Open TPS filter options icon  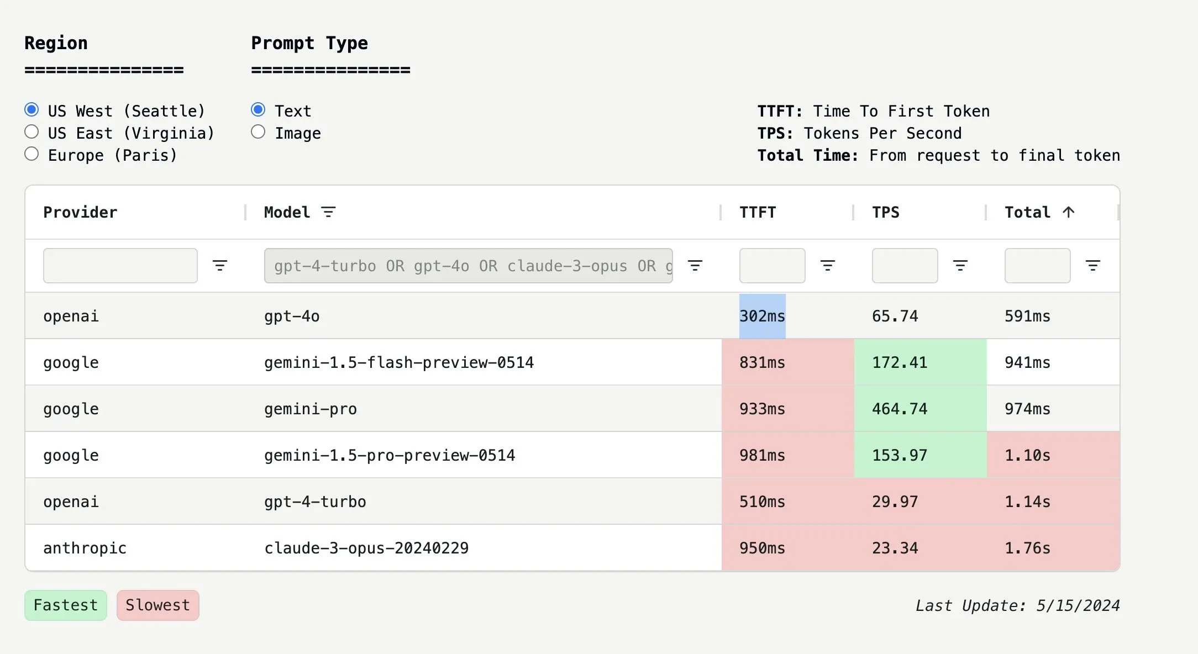pos(960,266)
